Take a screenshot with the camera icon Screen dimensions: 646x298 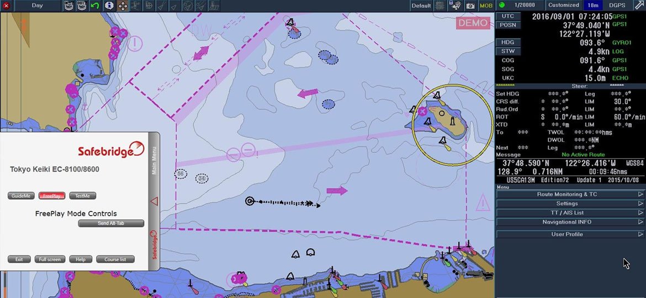[470, 6]
